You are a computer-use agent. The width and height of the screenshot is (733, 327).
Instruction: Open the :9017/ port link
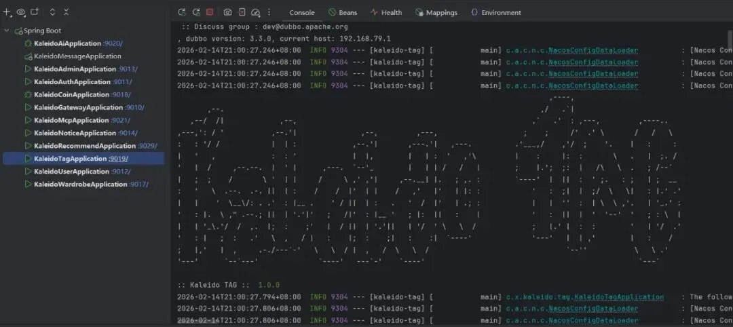[x=139, y=184]
